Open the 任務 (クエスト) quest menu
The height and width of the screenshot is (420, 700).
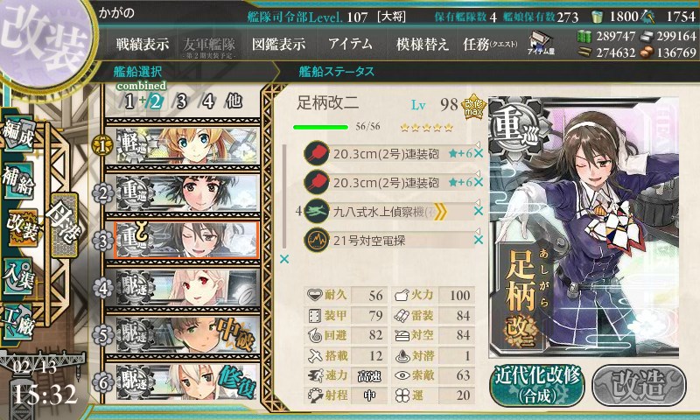(x=490, y=44)
